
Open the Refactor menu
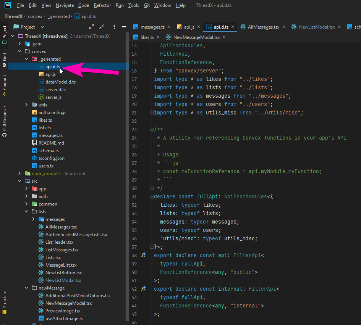(102, 5)
